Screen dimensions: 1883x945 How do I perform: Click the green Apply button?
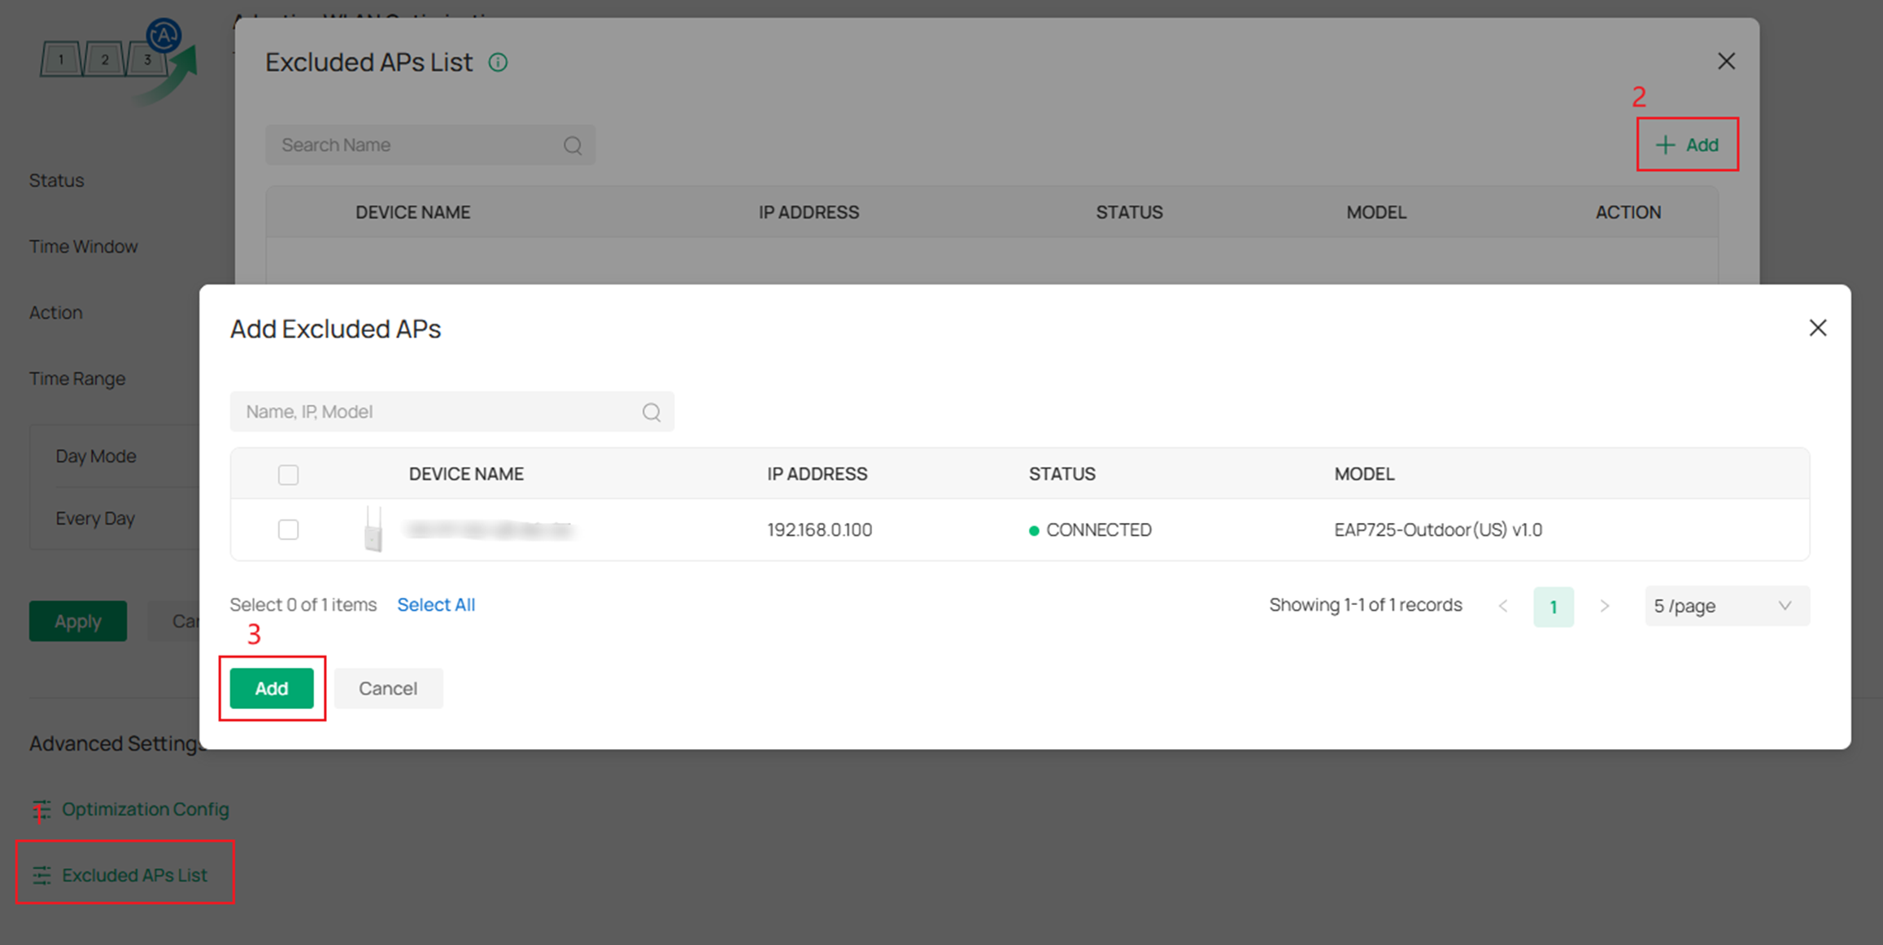[x=78, y=621]
